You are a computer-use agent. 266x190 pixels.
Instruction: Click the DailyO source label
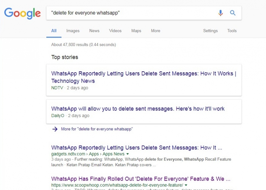click(58, 116)
